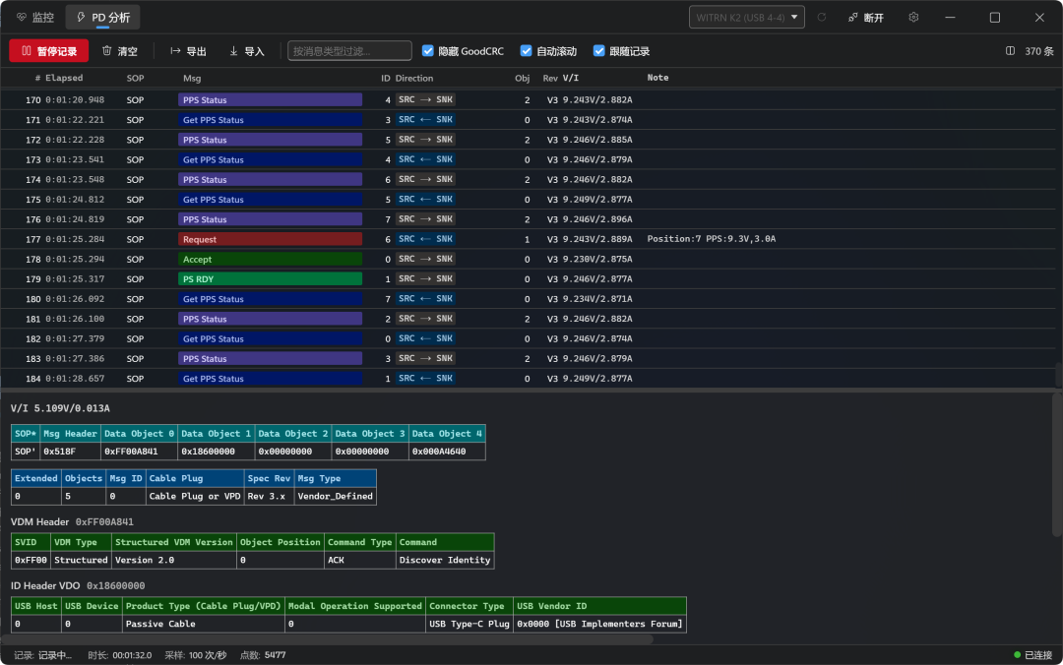Select Get PPS Status in row 184
This screenshot has height=665, width=1063.
click(270, 379)
